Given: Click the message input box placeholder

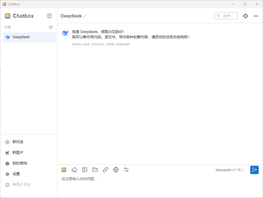Looking at the screenshot, I should pyautogui.click(x=79, y=179).
